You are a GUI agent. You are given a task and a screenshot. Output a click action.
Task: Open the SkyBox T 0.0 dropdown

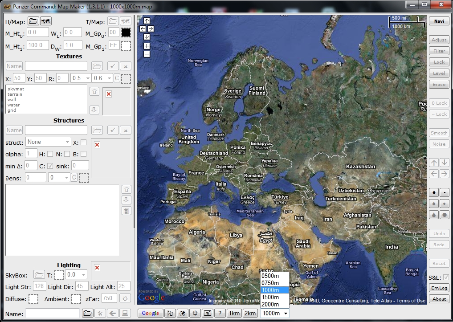click(76, 274)
